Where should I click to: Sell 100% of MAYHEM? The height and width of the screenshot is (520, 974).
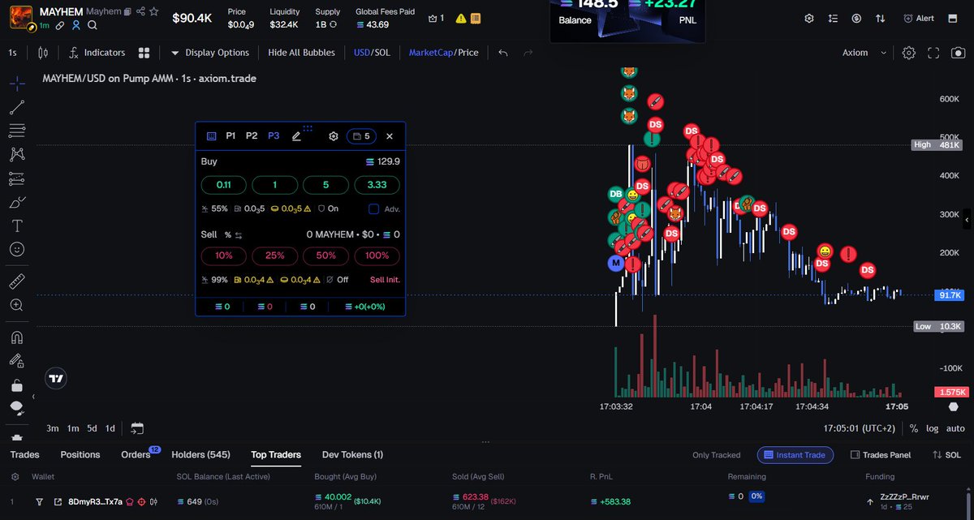coord(377,256)
